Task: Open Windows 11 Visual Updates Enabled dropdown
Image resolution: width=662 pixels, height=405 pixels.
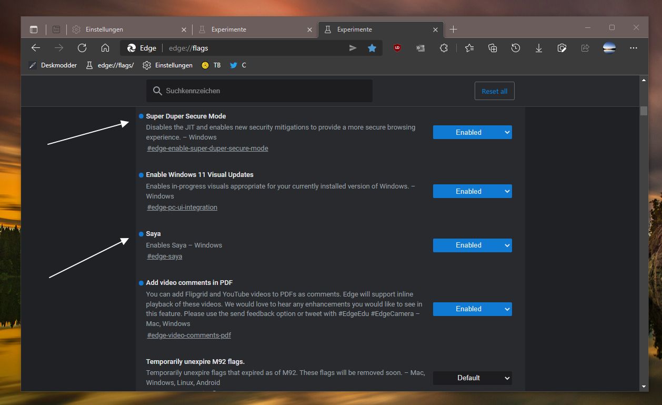Action: click(x=473, y=191)
